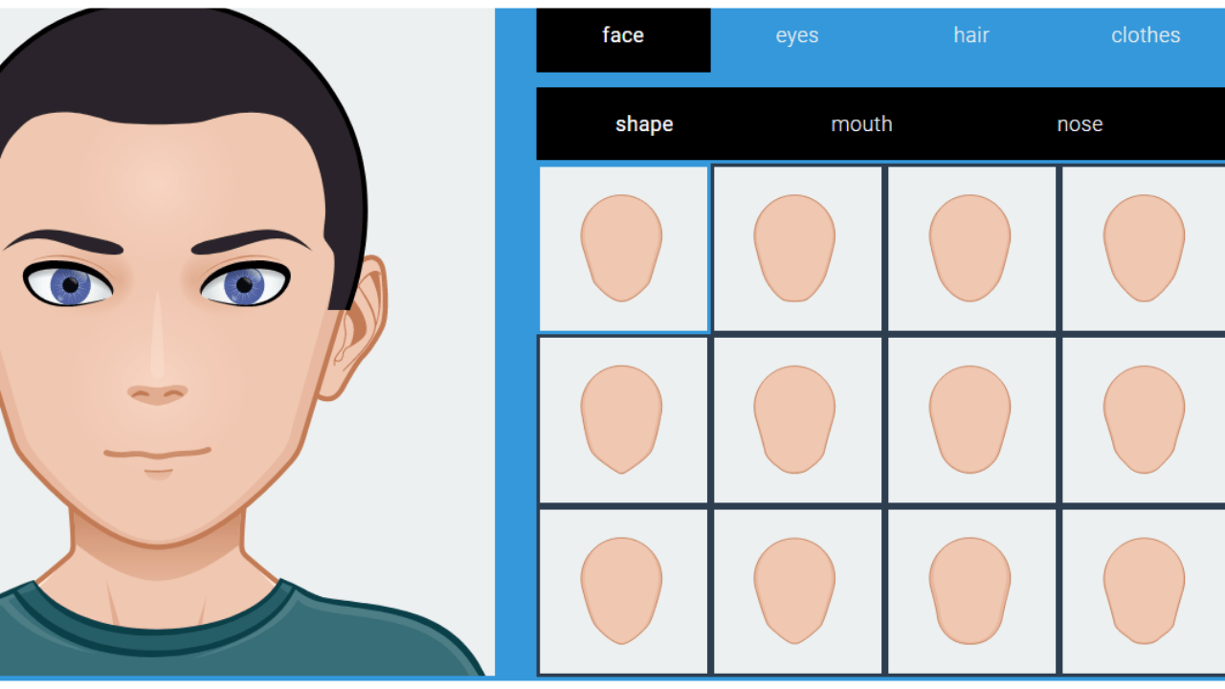Switch to the hair tab

(970, 36)
